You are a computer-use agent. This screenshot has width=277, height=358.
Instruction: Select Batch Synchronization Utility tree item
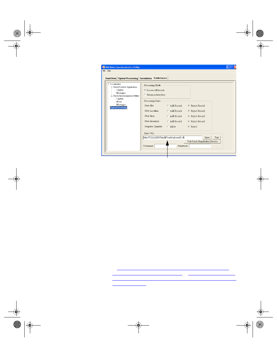[x=126, y=96]
